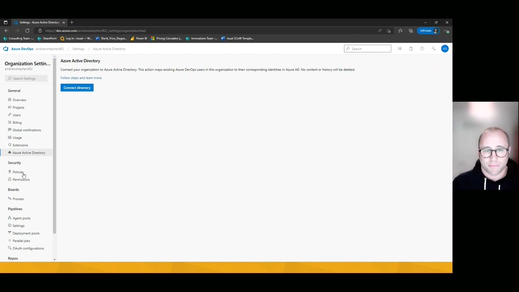This screenshot has width=519, height=292.
Task: Open the Consulting Team bookmark
Action: (x=19, y=39)
